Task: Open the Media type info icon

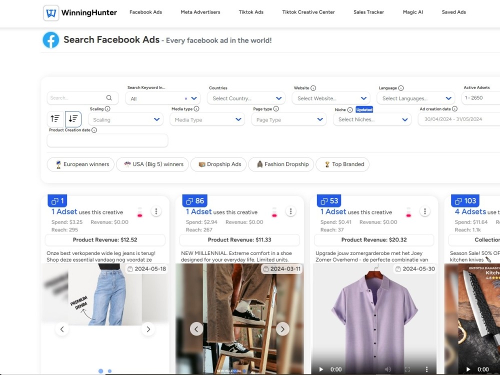Action: click(196, 108)
